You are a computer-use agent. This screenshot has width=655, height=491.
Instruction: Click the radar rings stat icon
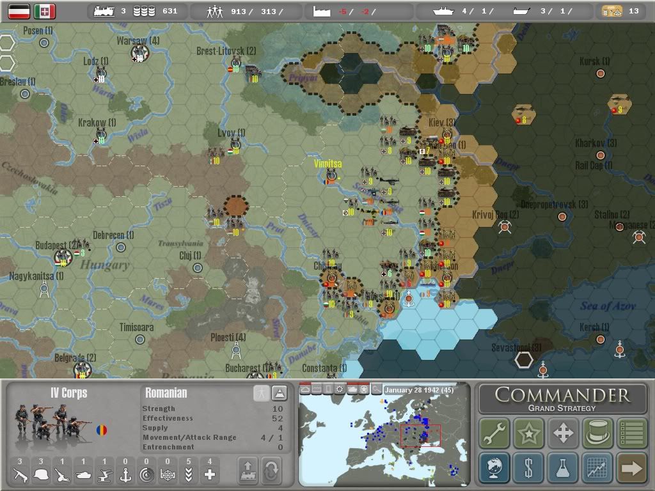(x=146, y=475)
